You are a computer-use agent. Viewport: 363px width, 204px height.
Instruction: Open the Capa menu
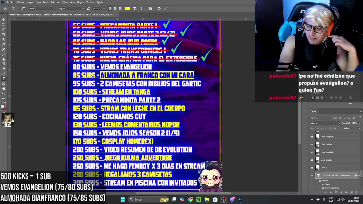point(38,2)
